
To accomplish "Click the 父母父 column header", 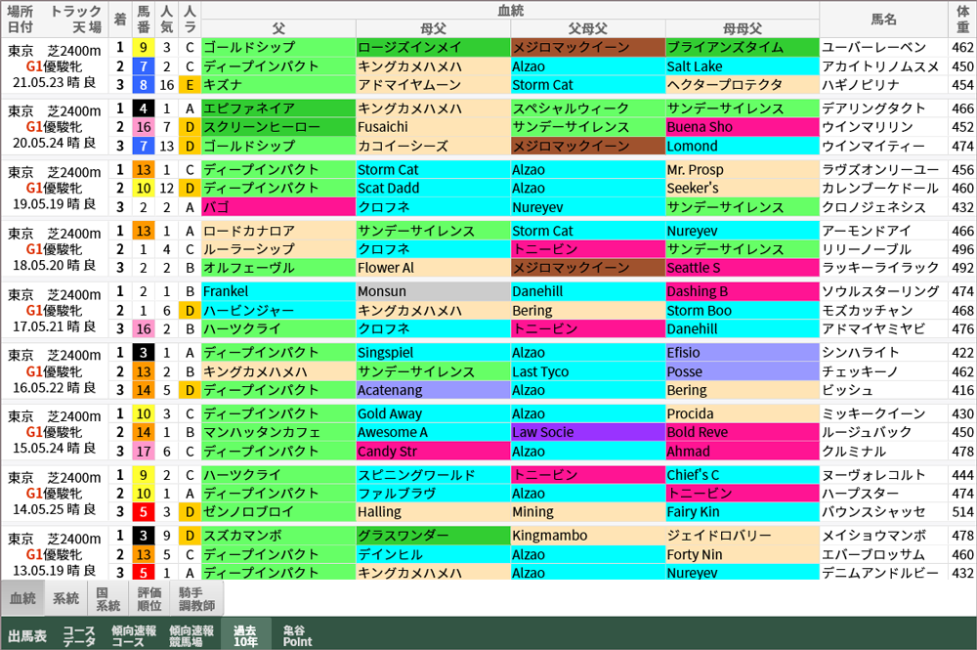I will 587,28.
